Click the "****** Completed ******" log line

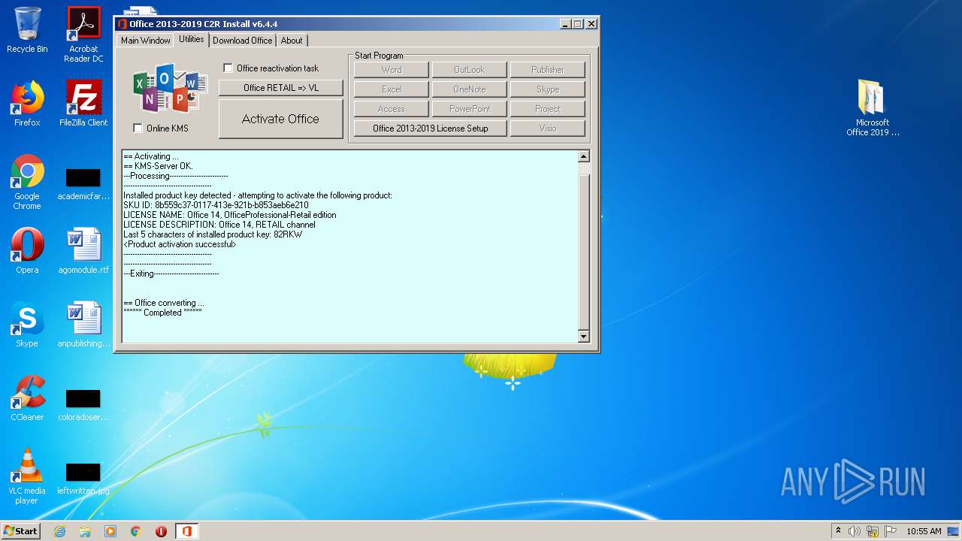click(162, 313)
